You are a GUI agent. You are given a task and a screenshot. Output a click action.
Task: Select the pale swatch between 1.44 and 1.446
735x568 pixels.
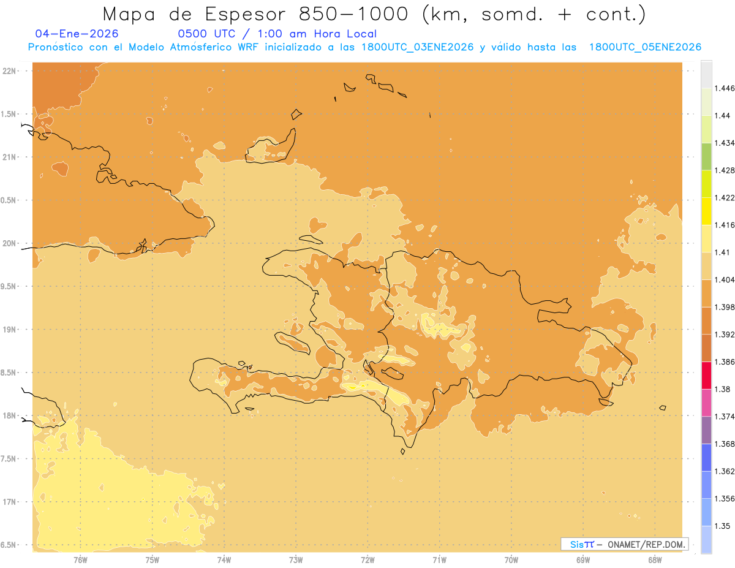pyautogui.click(x=706, y=101)
